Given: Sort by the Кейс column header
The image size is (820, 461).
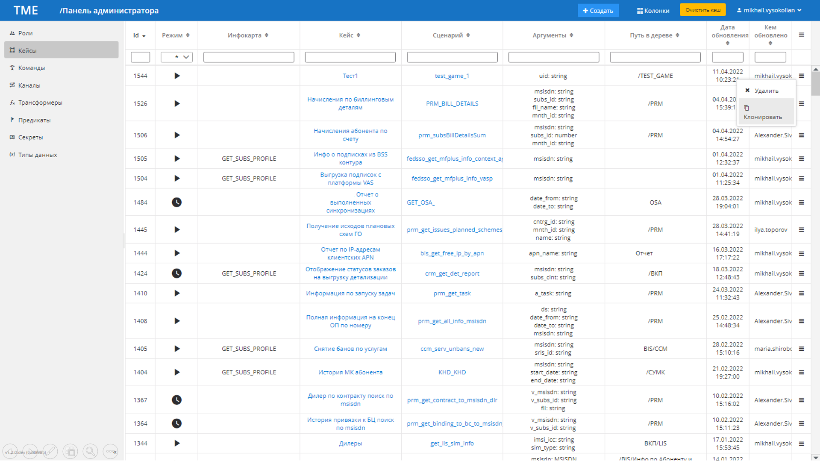Looking at the screenshot, I should (x=350, y=35).
